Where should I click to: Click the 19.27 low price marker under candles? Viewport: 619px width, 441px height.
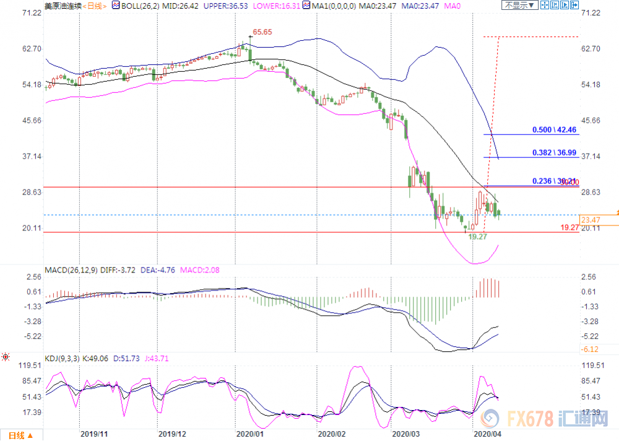(476, 237)
